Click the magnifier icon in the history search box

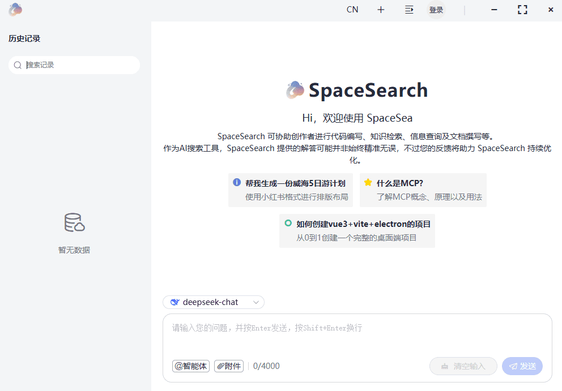click(18, 65)
